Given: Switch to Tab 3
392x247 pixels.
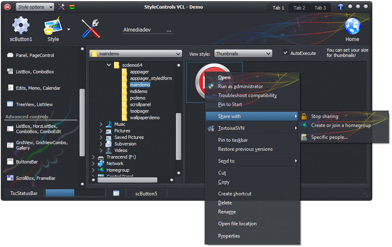Looking at the screenshot, I should [320, 8].
